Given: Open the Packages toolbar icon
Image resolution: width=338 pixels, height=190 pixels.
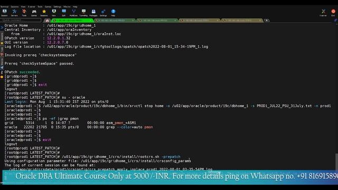Looking at the screenshot, I should click(x=93, y=13).
